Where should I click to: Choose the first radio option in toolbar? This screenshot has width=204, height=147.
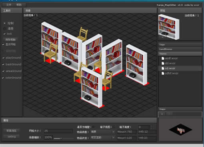(x=4, y=23)
